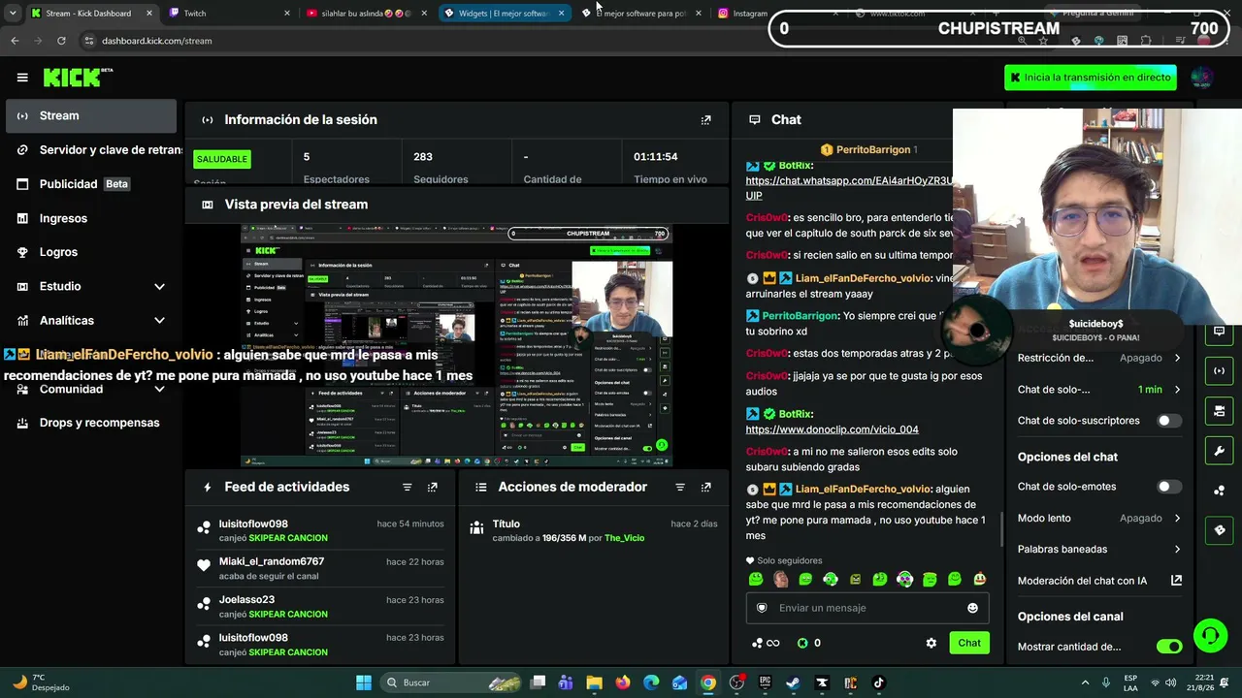Insert the first green Kick emote
1242x698 pixels.
pyautogui.click(x=756, y=579)
